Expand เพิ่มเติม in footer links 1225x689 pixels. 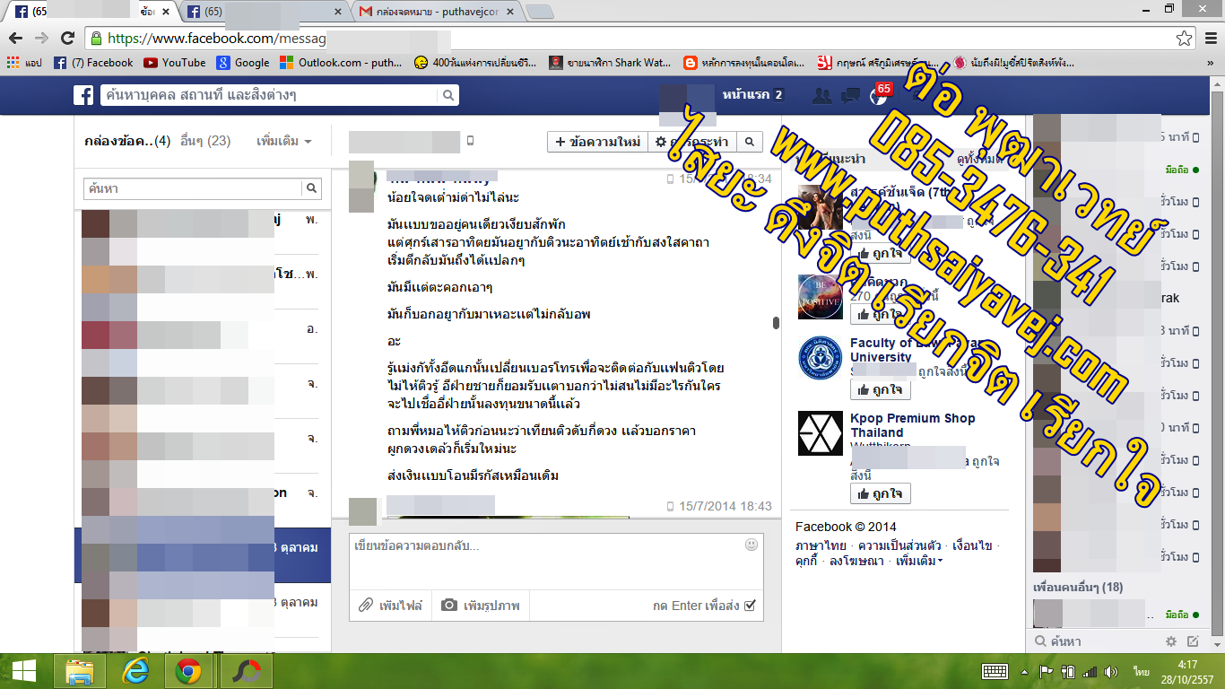click(918, 561)
